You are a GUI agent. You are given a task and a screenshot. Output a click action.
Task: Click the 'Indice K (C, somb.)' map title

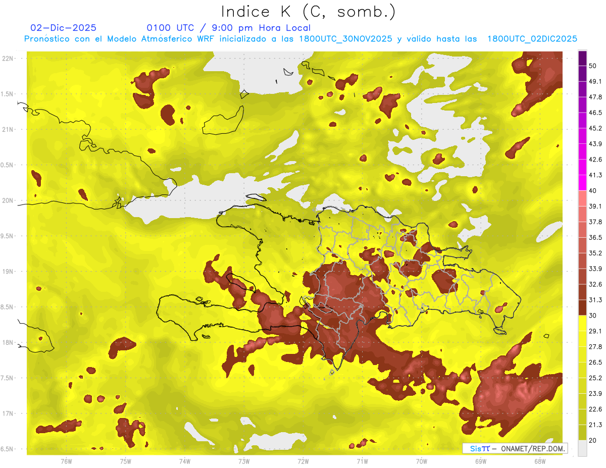pos(308,12)
